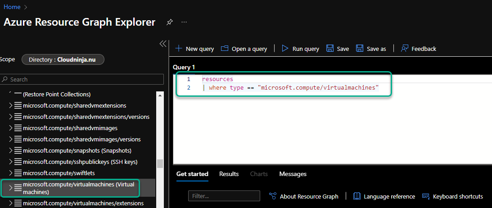Screen dimensions: 492x208
Task: Click the Save as label
Action: point(376,49)
